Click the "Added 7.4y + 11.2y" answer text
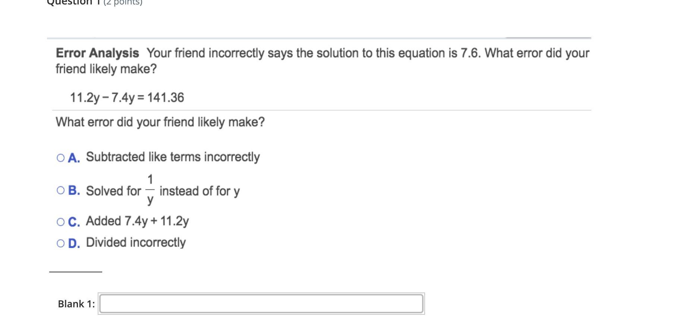The width and height of the screenshot is (698, 320). pyautogui.click(x=137, y=221)
